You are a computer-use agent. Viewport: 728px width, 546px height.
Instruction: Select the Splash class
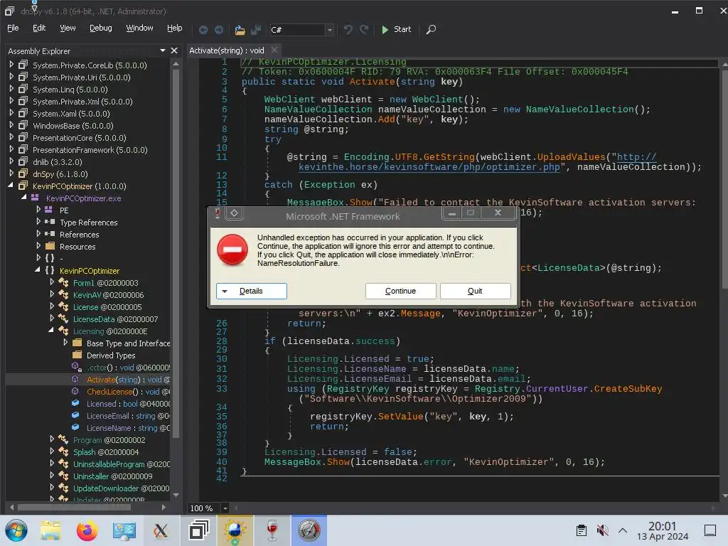105,451
